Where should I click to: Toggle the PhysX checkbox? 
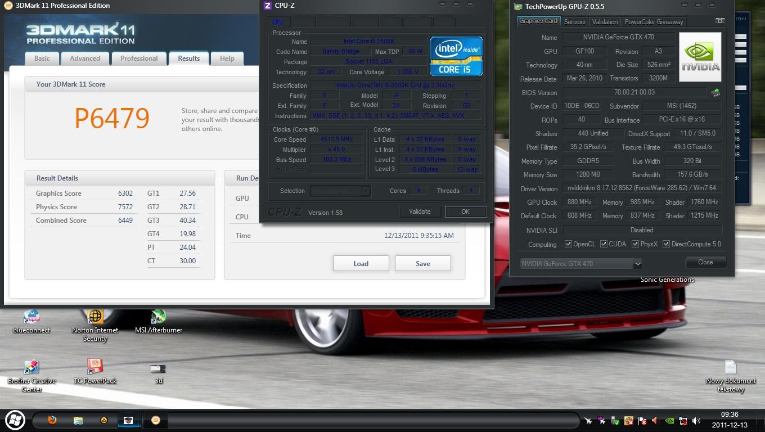(x=635, y=244)
